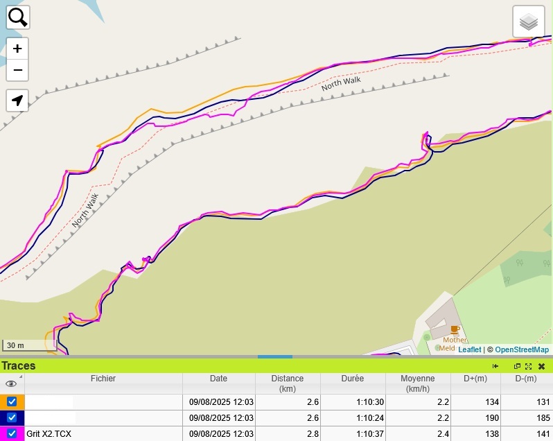Toggle visibility of all traces eye icon
The width and height of the screenshot is (553, 441).
tap(10, 383)
